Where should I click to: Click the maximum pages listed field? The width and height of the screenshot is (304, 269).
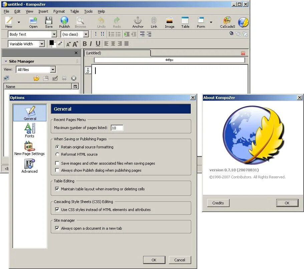(117, 128)
